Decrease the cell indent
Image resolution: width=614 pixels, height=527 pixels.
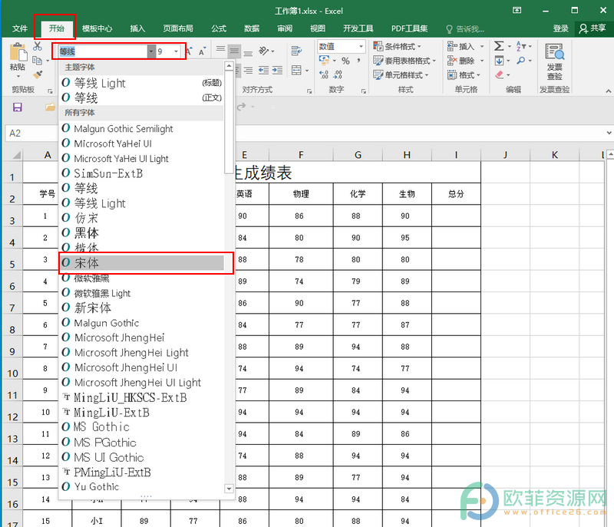coord(263,71)
